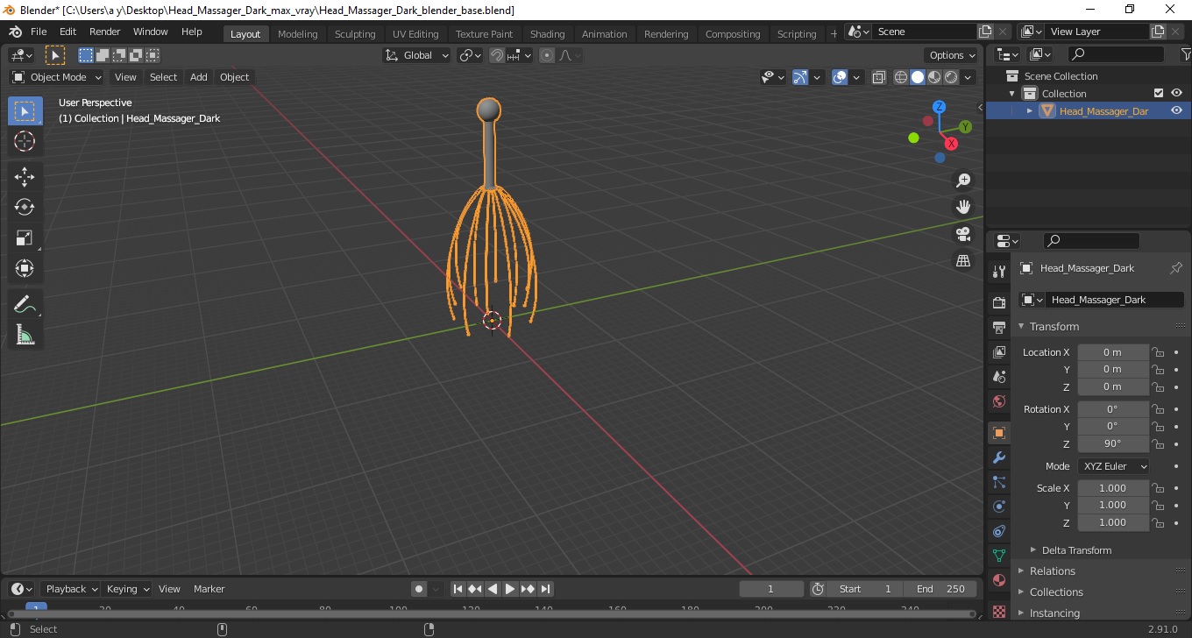
Task: Open the Options dropdown
Action: [953, 55]
